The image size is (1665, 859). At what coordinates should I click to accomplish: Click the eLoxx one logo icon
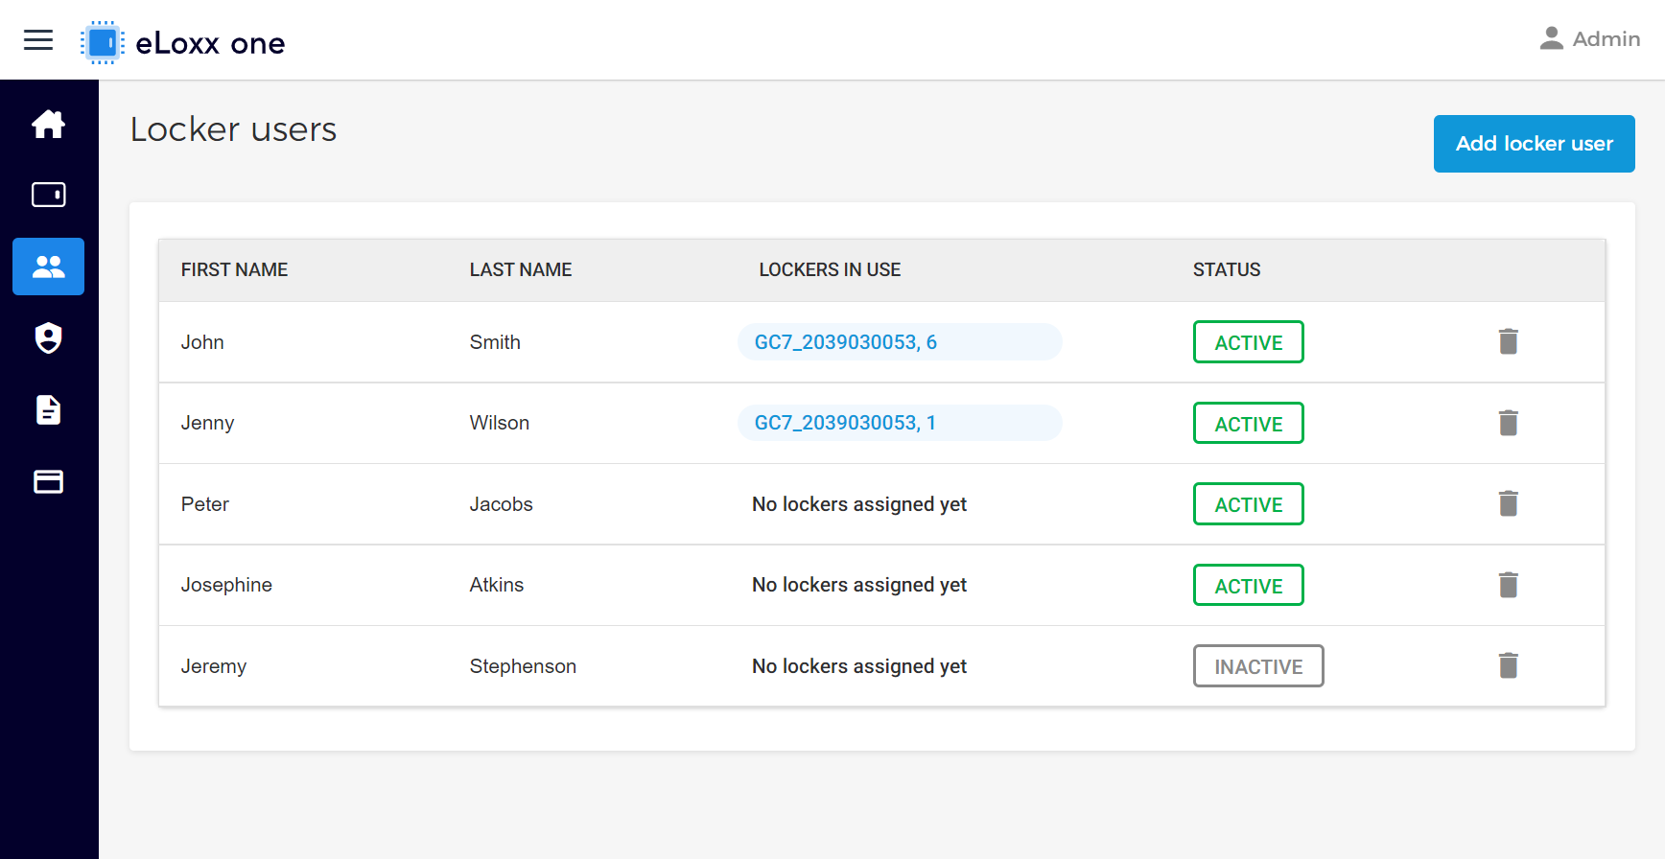pos(102,42)
